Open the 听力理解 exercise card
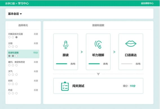 point(98,52)
